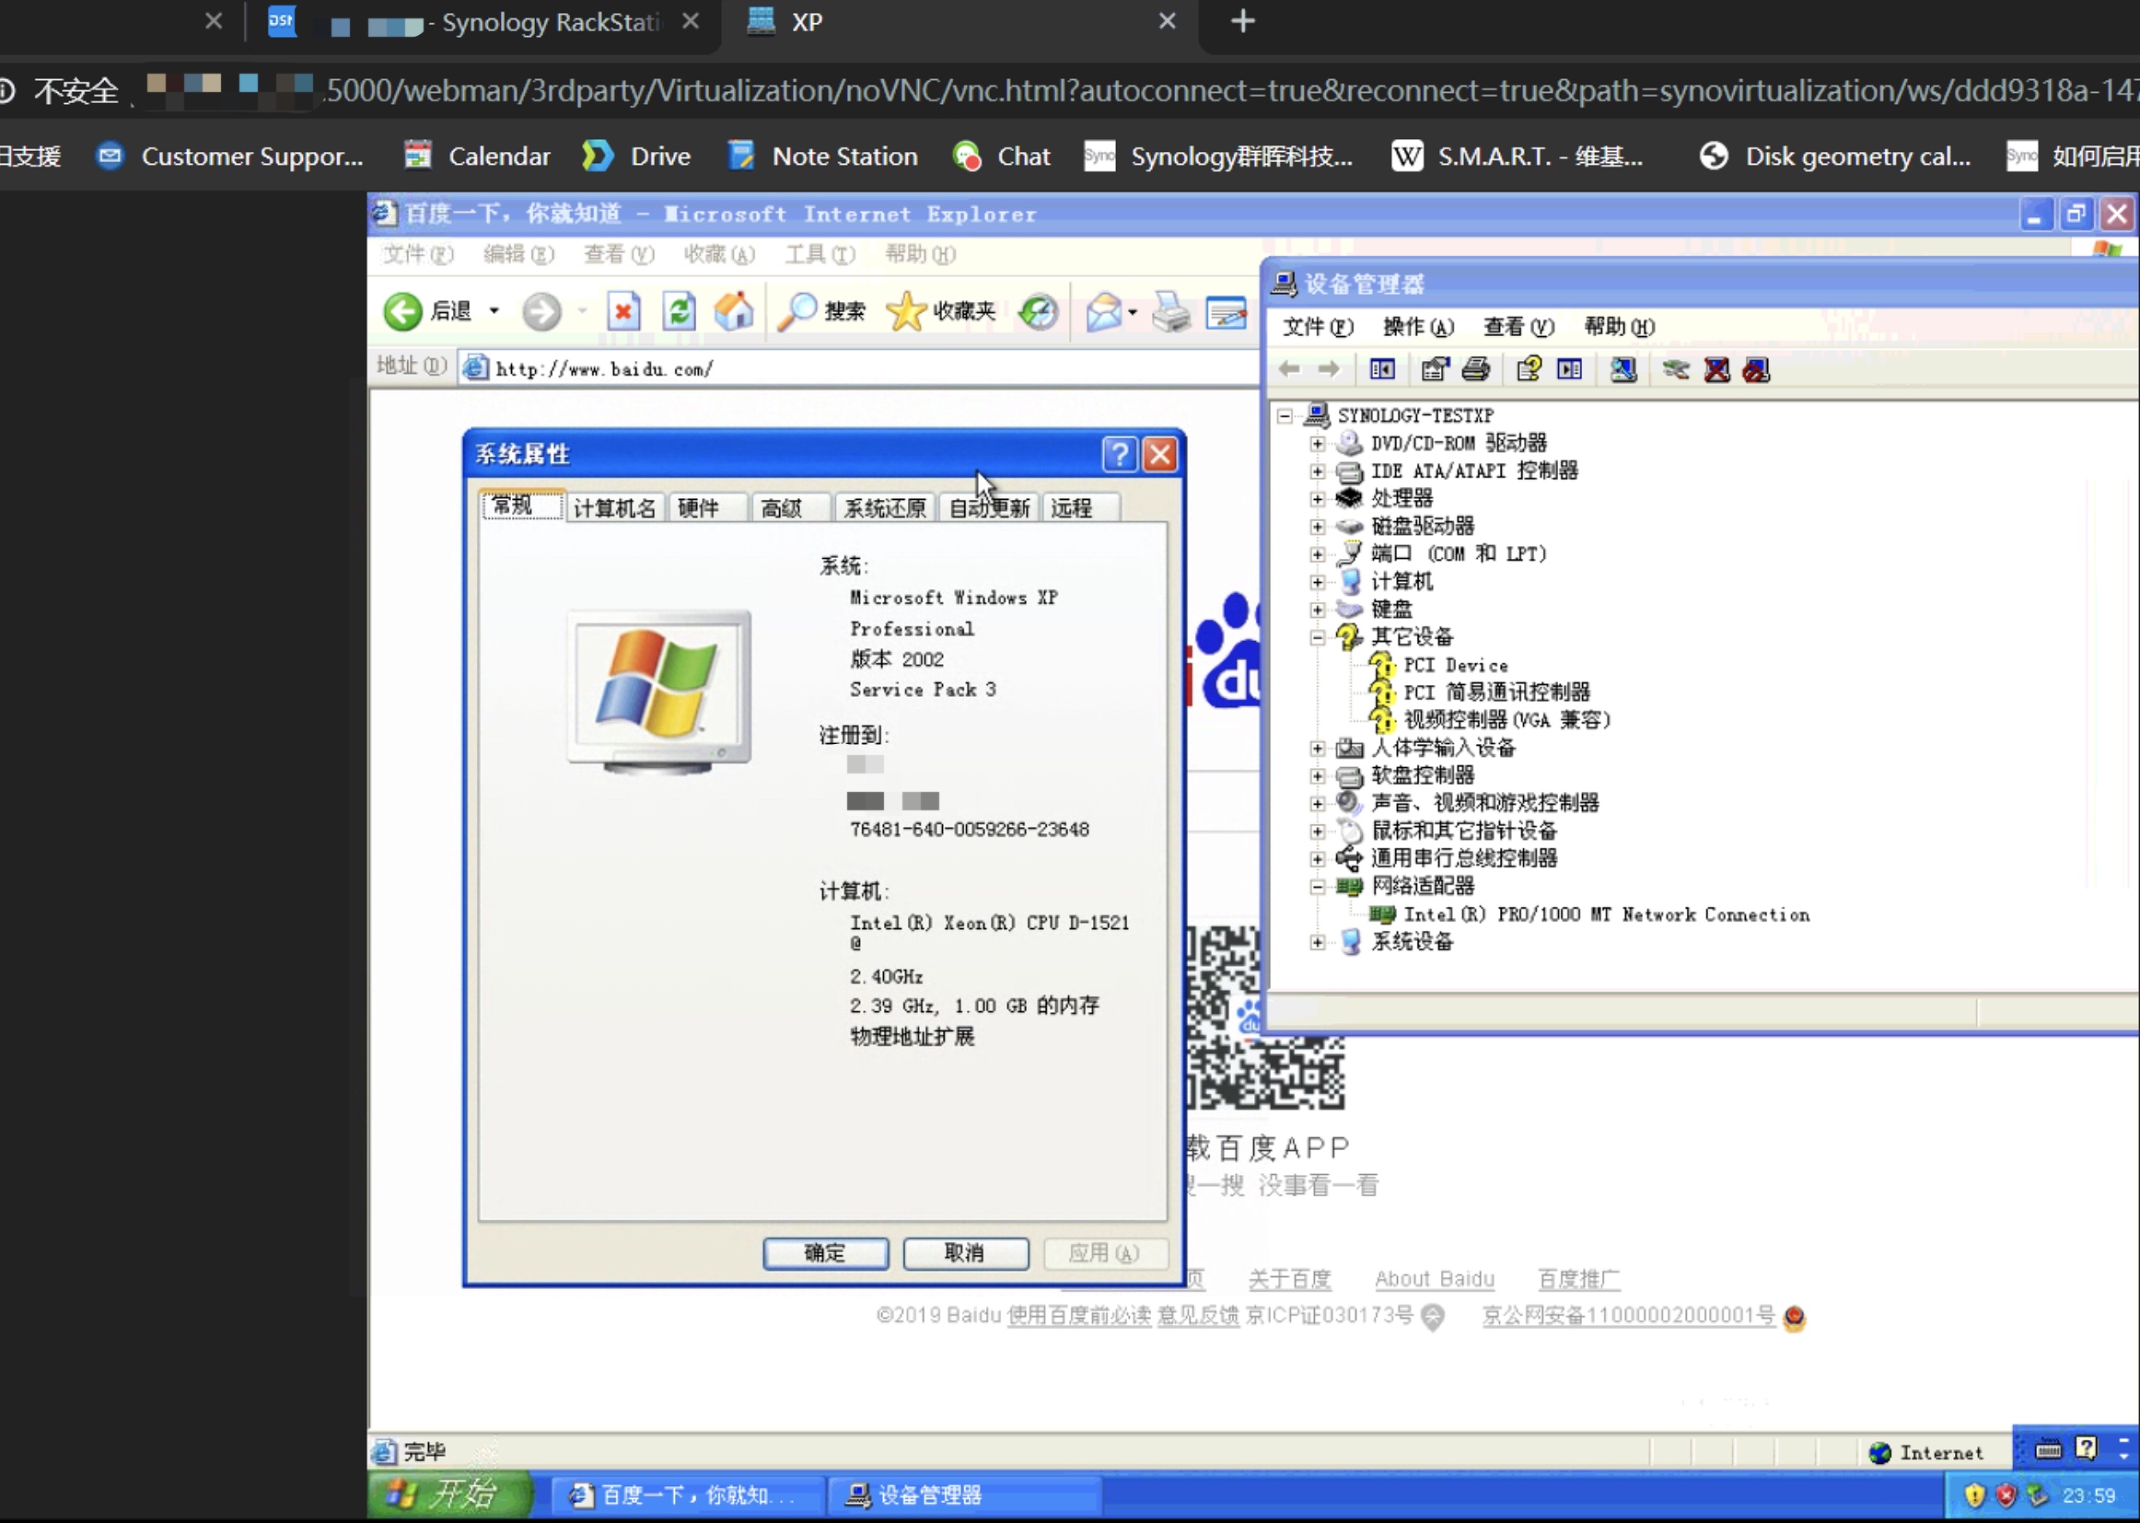Click the IE Forward arrow icon
Screen dimensions: 2140x1523
pyautogui.click(x=541, y=311)
